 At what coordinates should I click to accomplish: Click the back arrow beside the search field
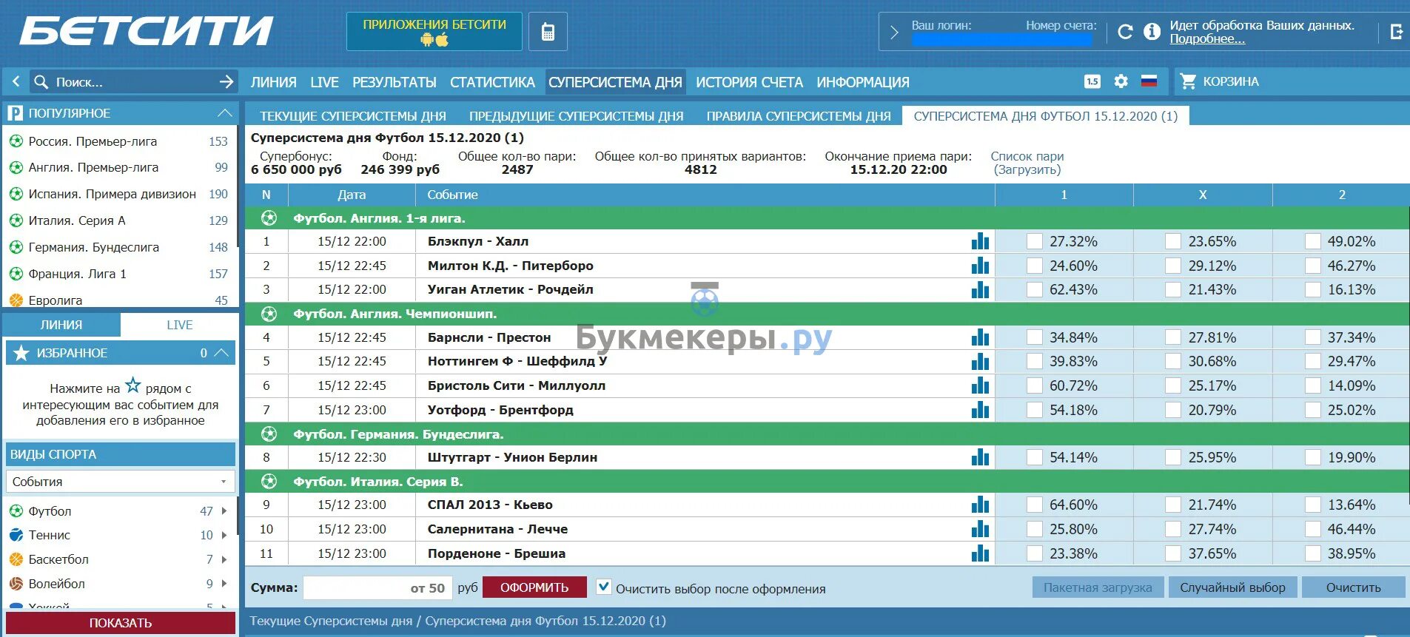tap(16, 81)
